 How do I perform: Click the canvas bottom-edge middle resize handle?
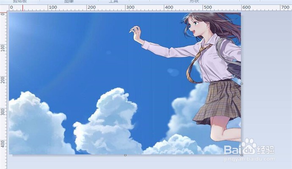pos(125,155)
